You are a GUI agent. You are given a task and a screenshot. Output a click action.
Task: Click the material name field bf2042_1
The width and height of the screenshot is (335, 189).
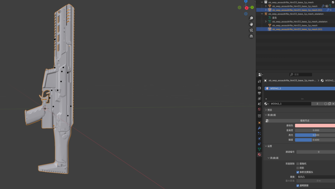(x=290, y=104)
